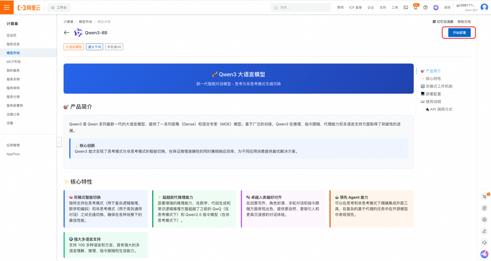Click the 通义千问 blue tag
Viewport: 491px width, 261px height.
click(x=94, y=47)
